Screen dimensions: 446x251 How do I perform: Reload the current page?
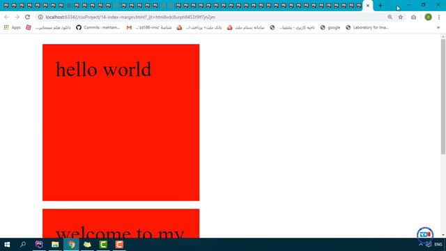tap(27, 17)
